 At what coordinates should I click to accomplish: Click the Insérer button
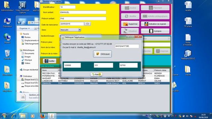point(130,8)
